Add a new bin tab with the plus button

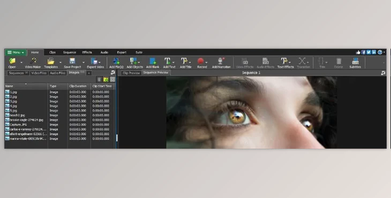click(x=89, y=73)
